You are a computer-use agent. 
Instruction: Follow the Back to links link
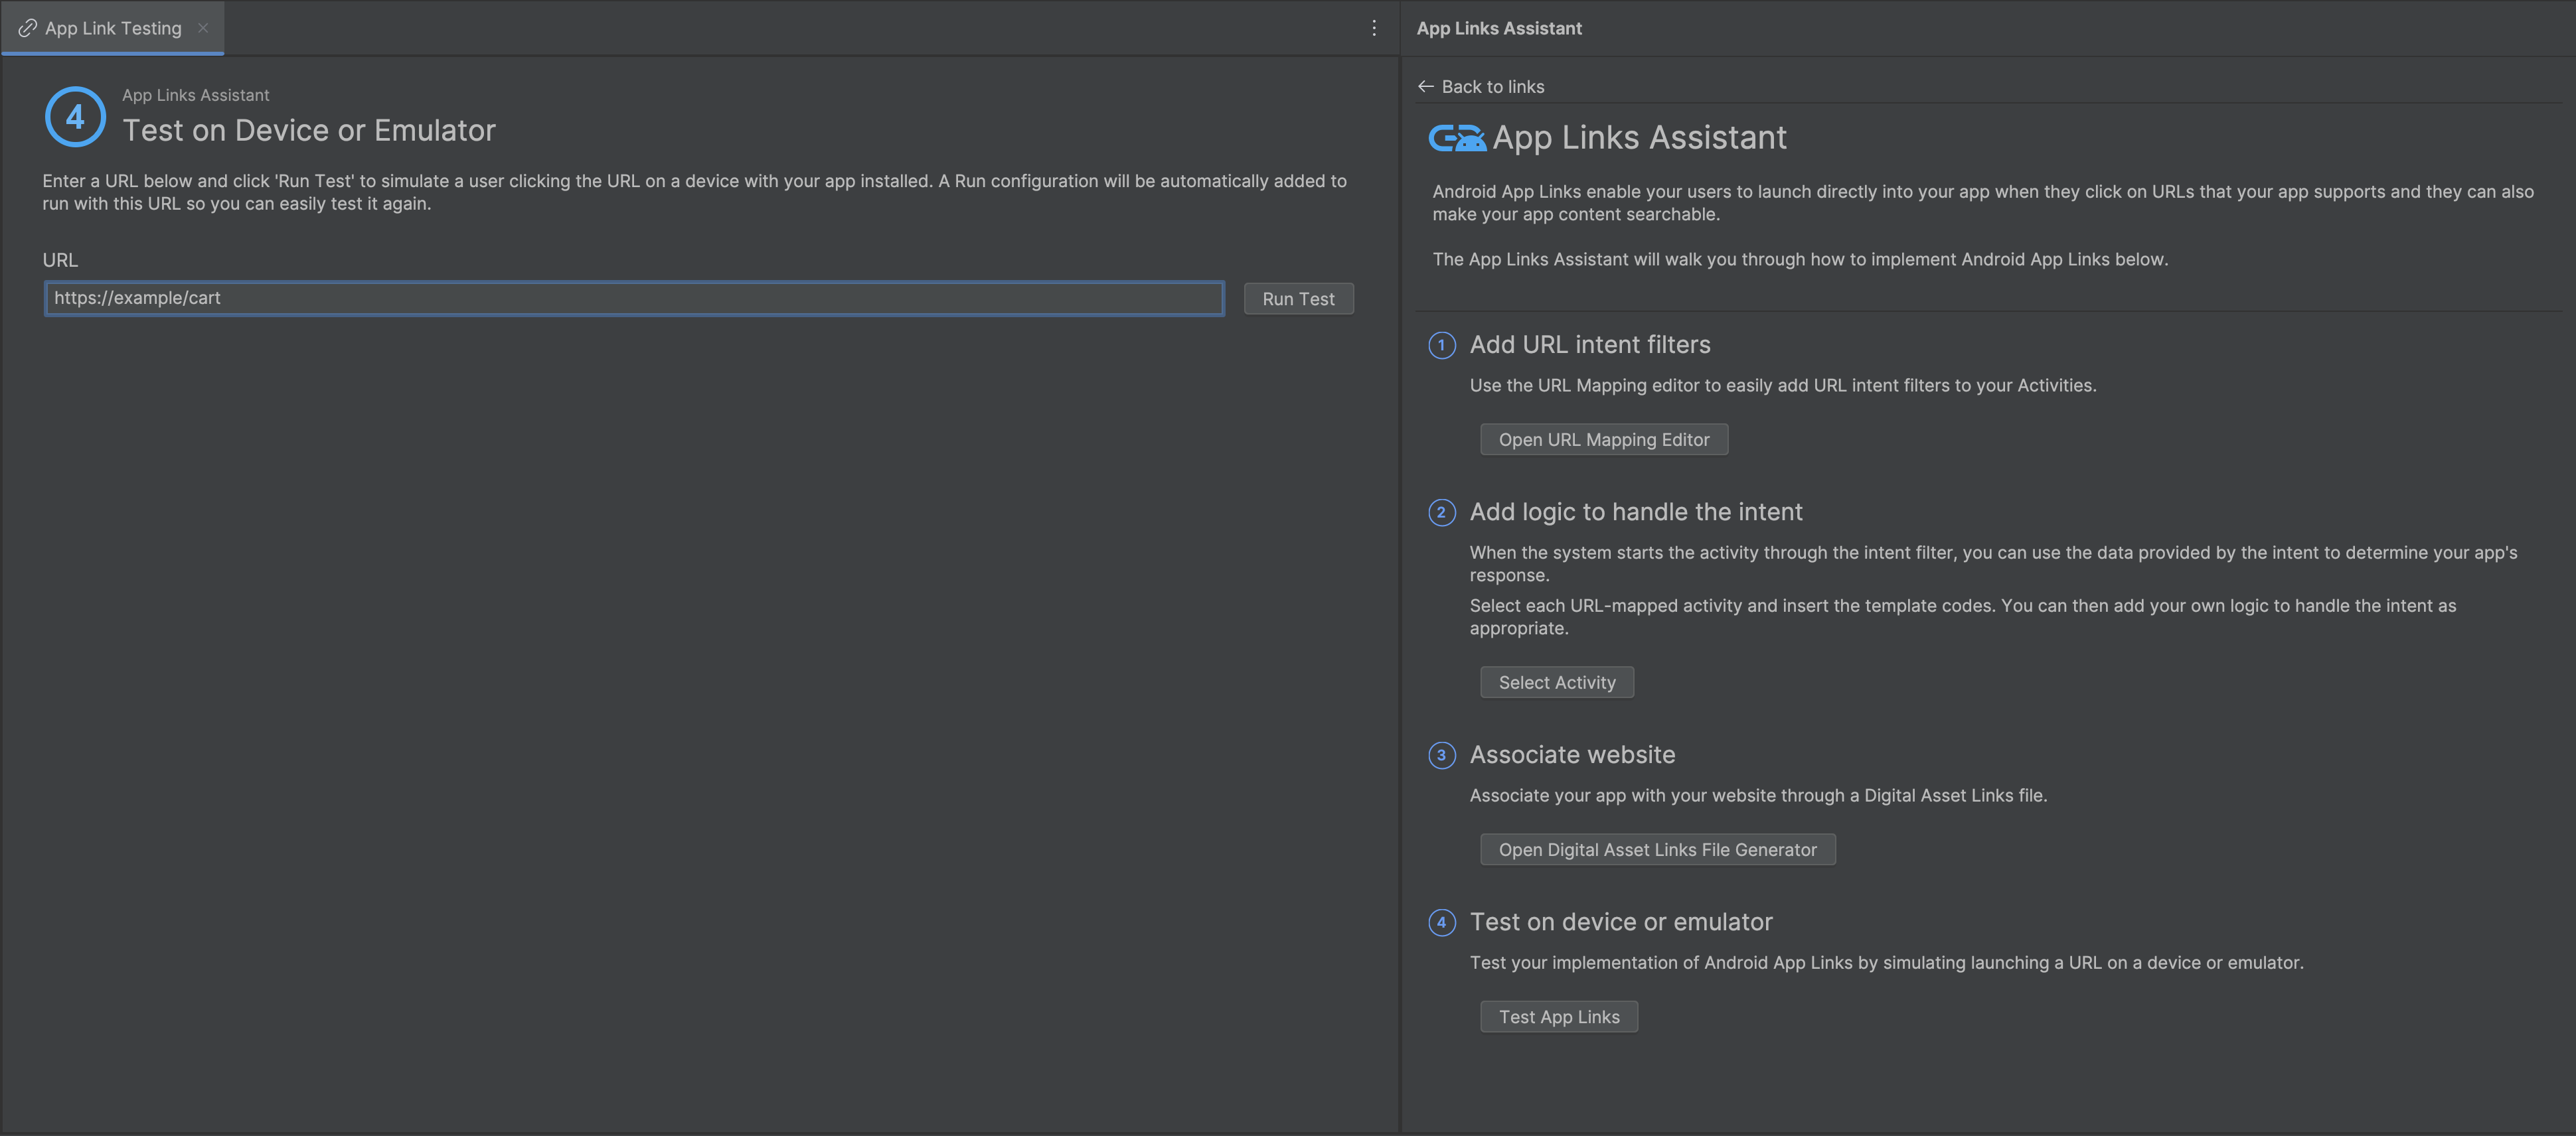pyautogui.click(x=1492, y=87)
